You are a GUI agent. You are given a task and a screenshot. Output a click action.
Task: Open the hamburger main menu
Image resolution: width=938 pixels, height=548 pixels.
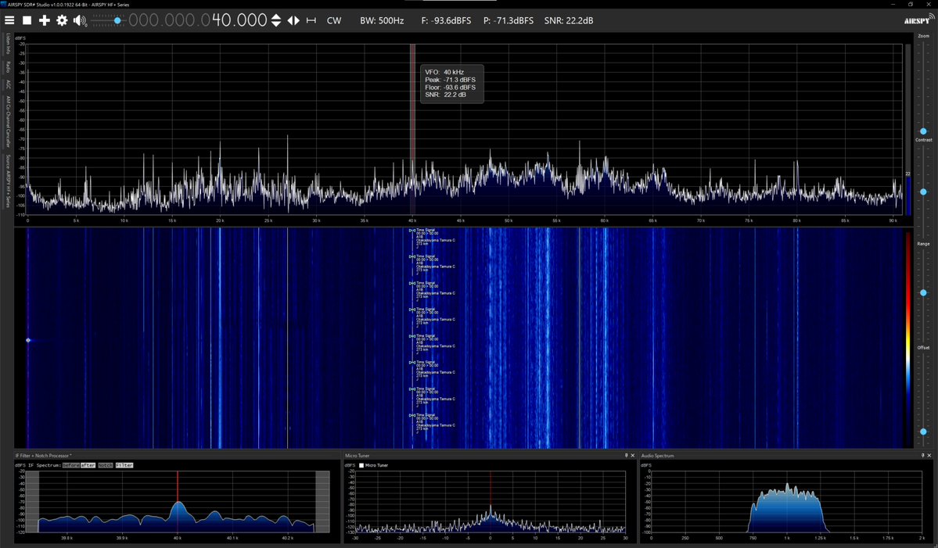pos(9,20)
